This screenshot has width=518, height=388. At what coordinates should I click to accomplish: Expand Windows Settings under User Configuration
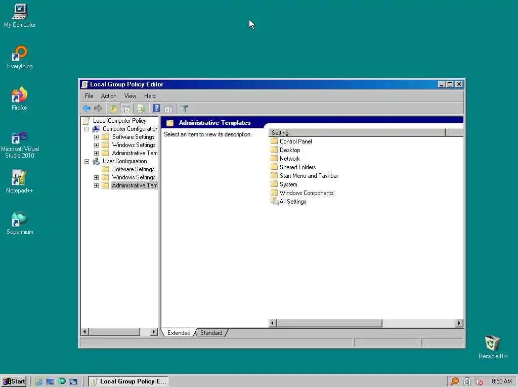(x=96, y=177)
